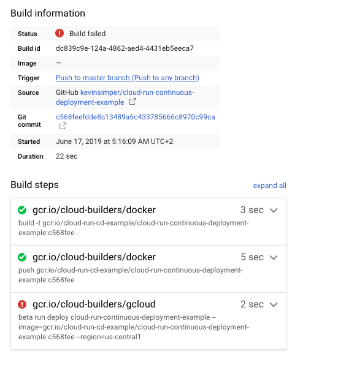The image size is (338, 365).
Task: Click red error icon on gcloud step
Action: [x=22, y=304]
